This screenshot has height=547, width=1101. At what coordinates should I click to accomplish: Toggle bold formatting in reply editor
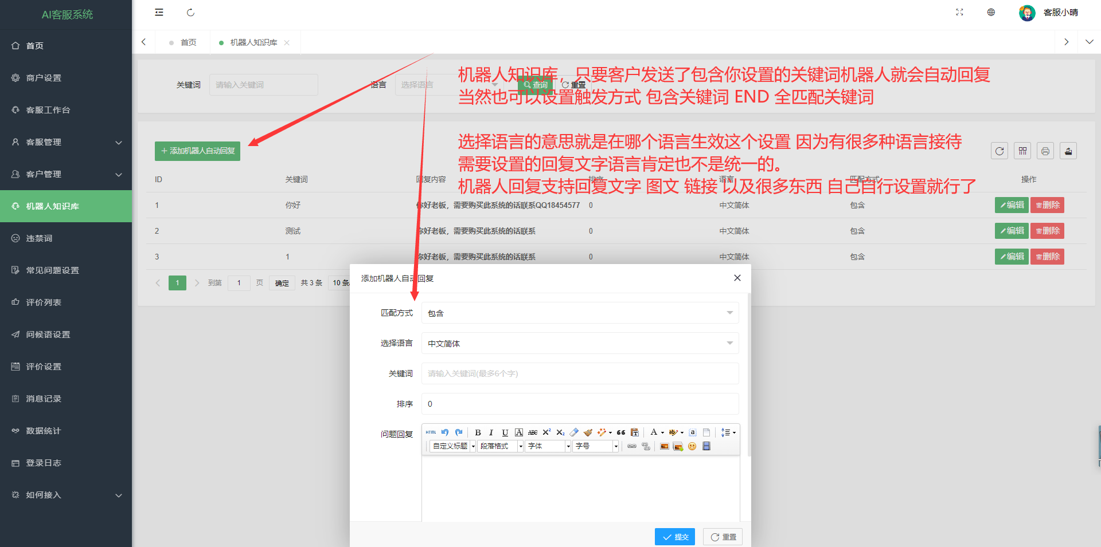(478, 432)
